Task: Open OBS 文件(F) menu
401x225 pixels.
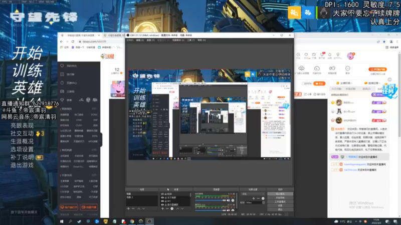Action: [130, 40]
